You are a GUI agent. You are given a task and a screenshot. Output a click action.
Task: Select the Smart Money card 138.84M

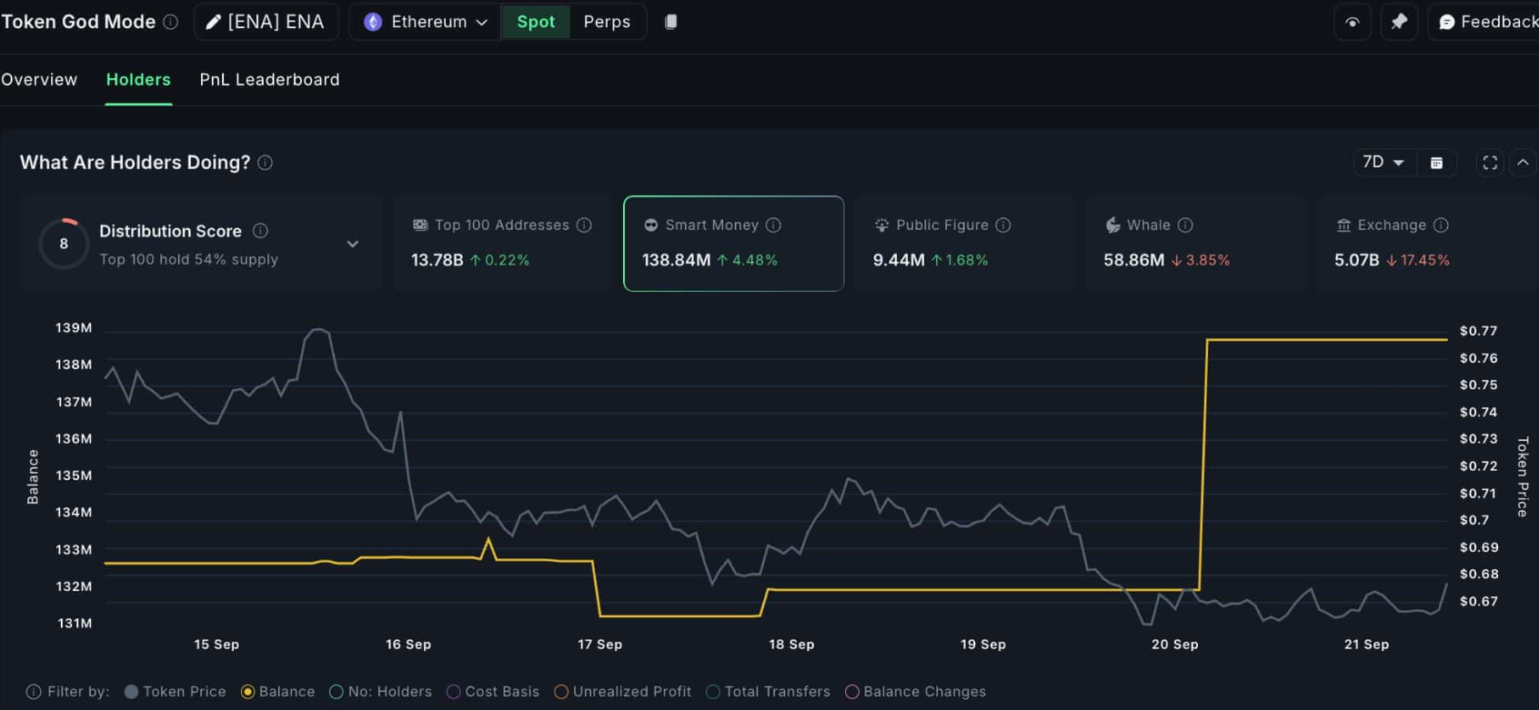(734, 244)
